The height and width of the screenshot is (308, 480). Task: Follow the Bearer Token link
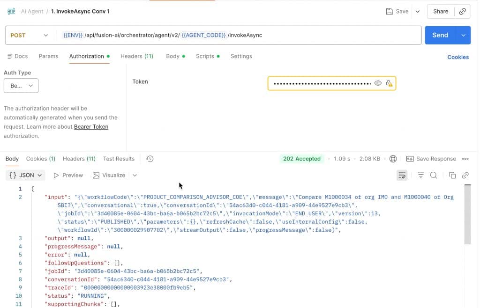point(91,127)
